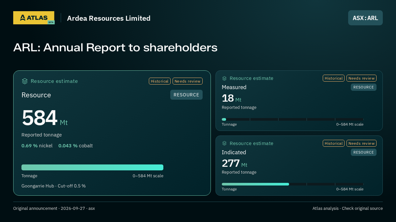Click the Indicated heading

234,152
